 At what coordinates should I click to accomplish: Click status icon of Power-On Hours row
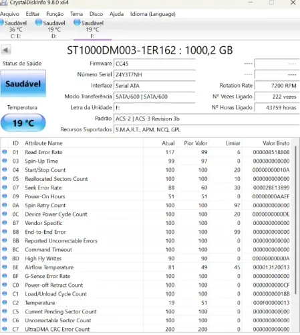pyautogui.click(x=5, y=196)
